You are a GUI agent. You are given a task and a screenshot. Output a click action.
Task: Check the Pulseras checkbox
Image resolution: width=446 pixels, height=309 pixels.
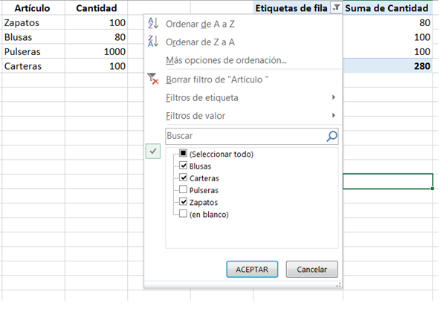click(x=184, y=190)
